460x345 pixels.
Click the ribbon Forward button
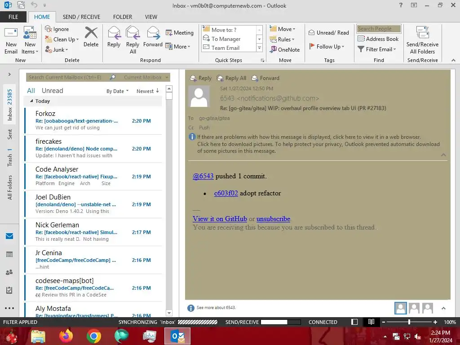point(153,37)
